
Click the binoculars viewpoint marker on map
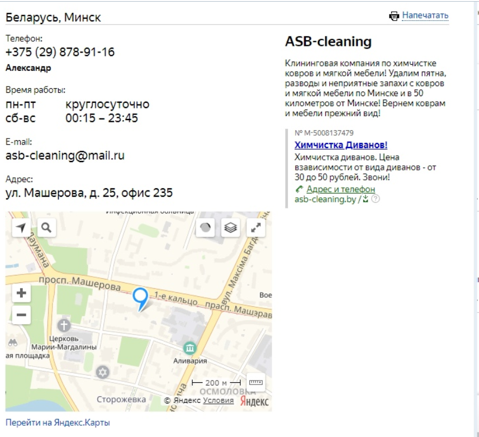pos(12,343)
